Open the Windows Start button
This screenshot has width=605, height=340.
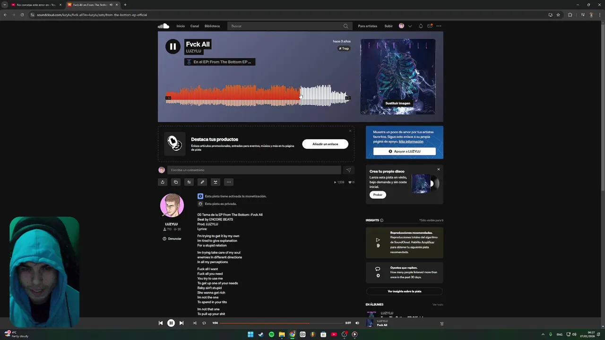coord(251,334)
